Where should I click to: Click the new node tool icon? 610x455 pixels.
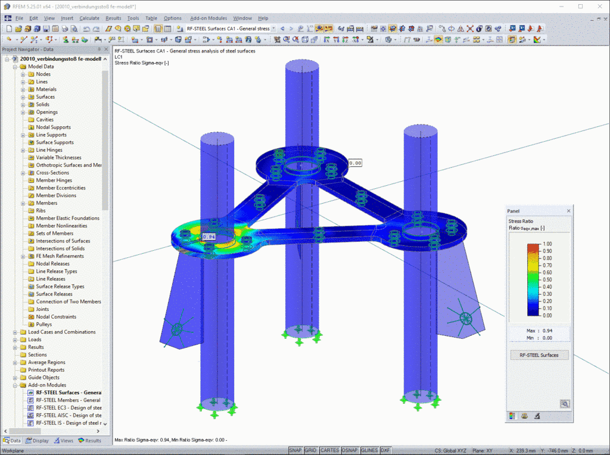tap(8, 40)
